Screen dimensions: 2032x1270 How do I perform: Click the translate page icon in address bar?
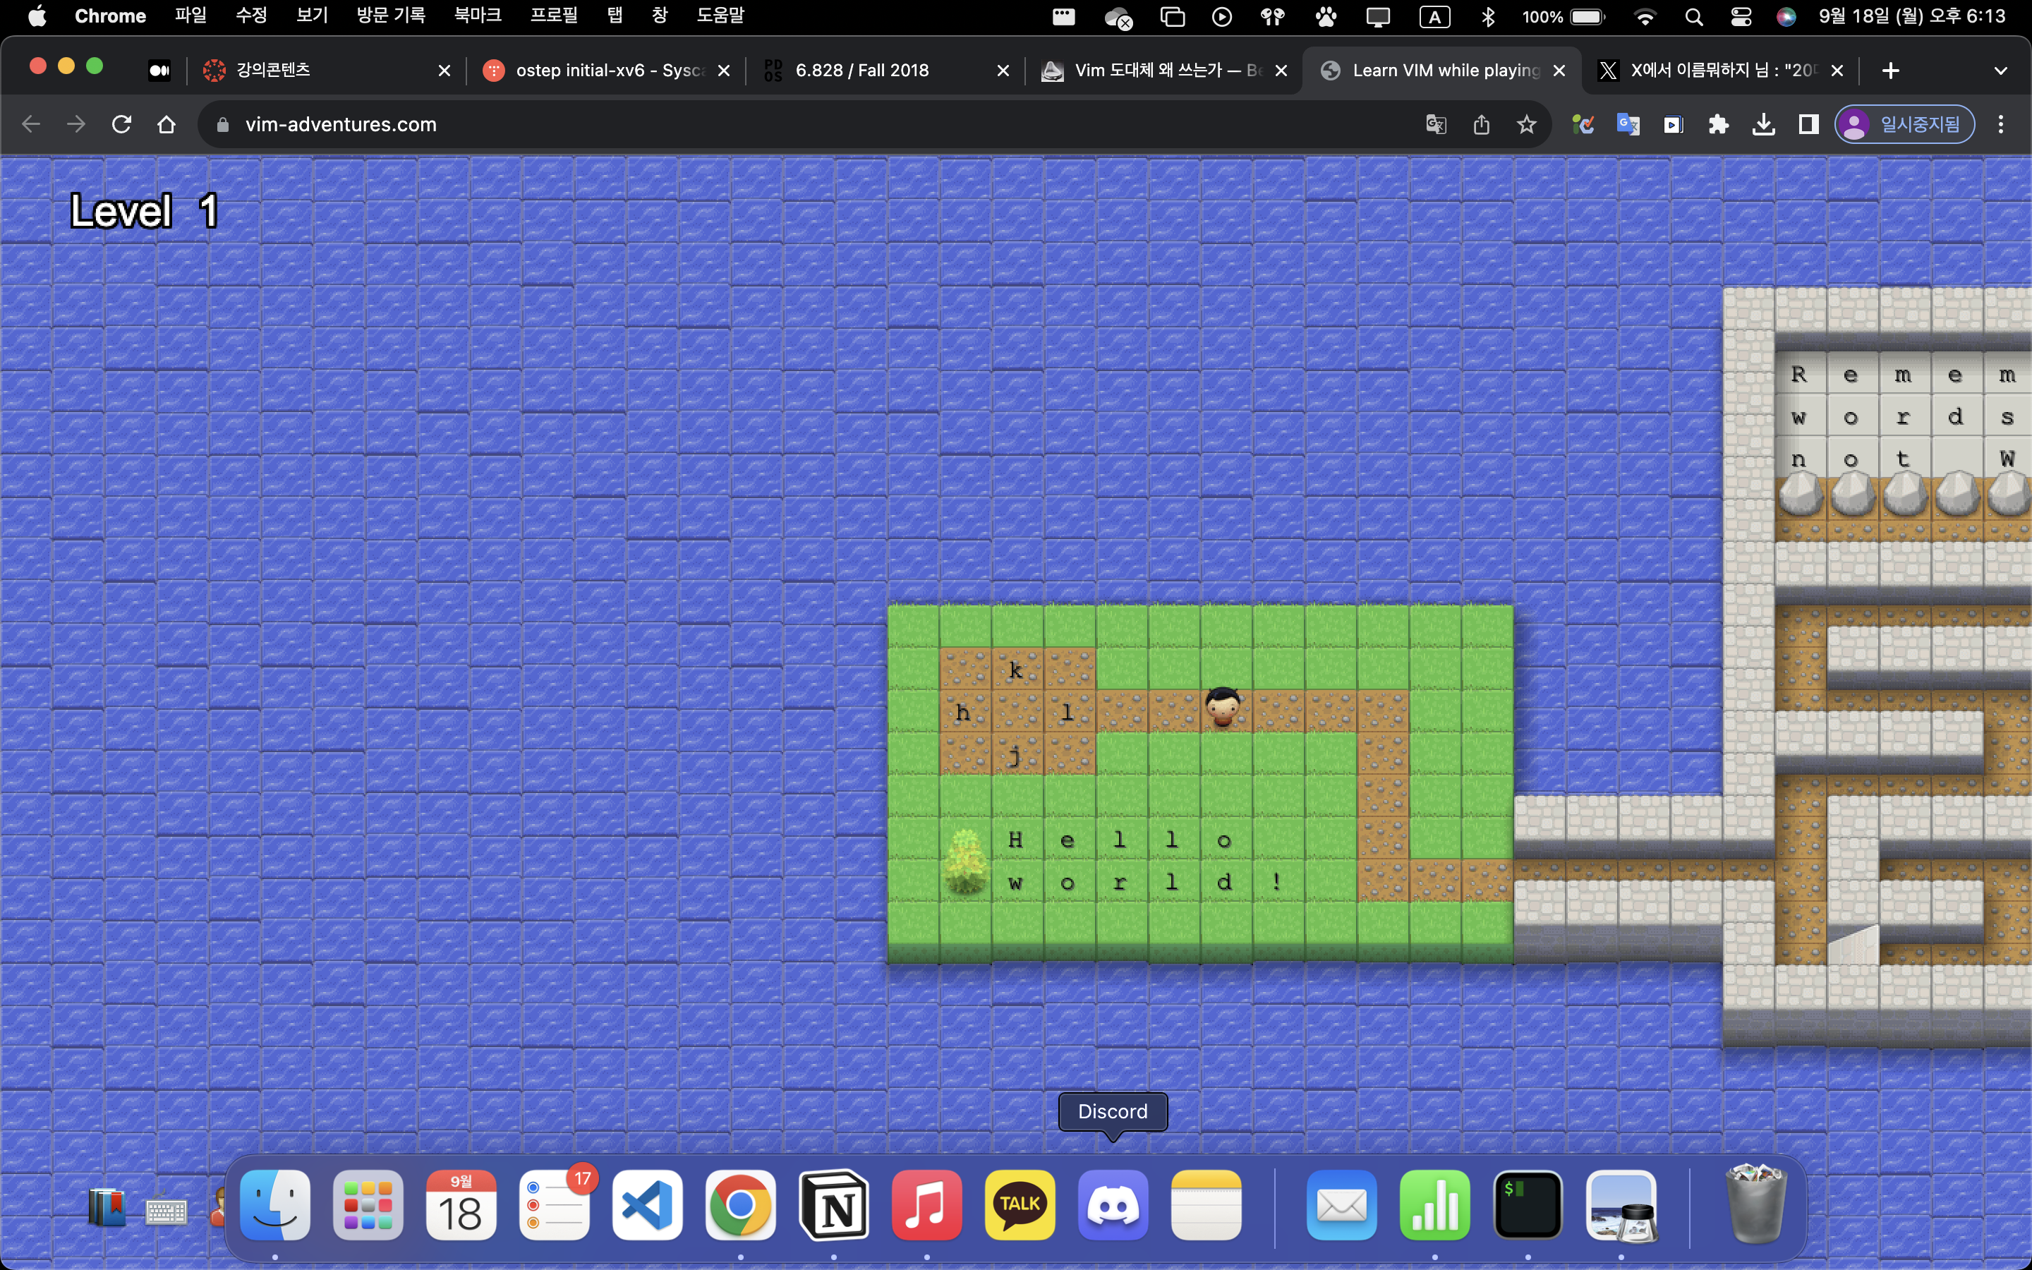click(1436, 124)
